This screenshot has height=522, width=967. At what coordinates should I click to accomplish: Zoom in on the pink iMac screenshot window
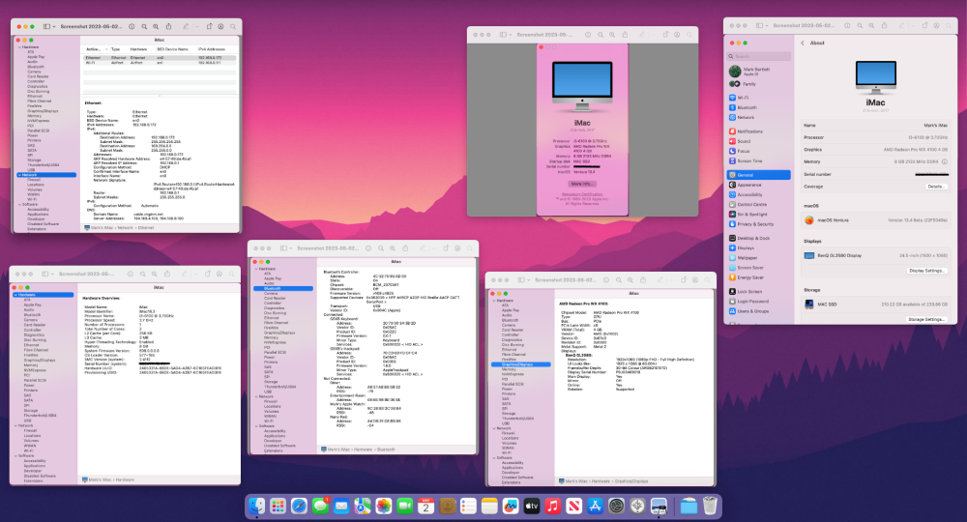click(x=612, y=35)
